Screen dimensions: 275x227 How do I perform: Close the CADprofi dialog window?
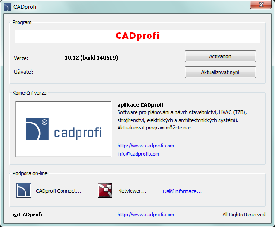pyautogui.click(x=261, y=5)
